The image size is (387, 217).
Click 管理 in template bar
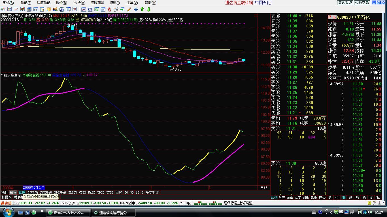[22, 192]
